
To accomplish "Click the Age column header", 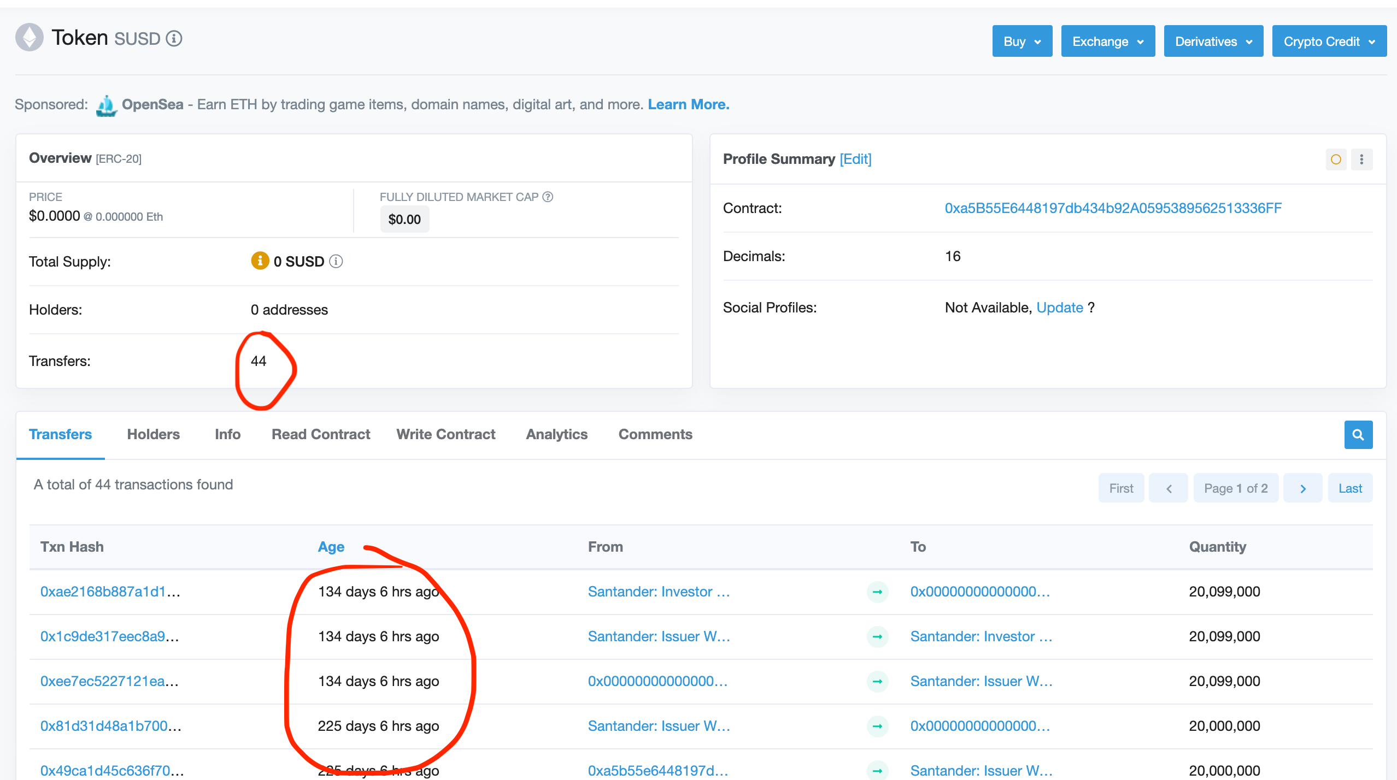I will 331,547.
